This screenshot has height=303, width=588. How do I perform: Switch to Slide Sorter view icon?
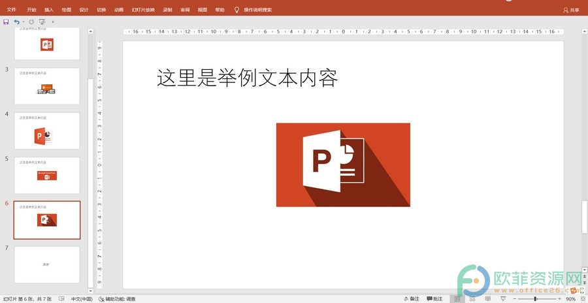click(472, 299)
